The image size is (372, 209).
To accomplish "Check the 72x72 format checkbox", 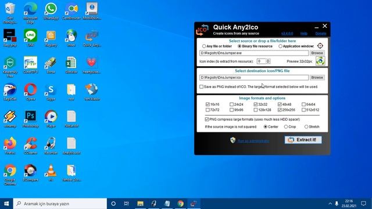I will (x=208, y=110).
